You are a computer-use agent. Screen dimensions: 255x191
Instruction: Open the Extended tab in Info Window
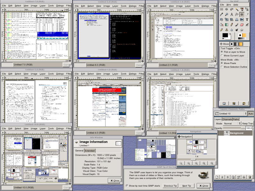point(90,151)
